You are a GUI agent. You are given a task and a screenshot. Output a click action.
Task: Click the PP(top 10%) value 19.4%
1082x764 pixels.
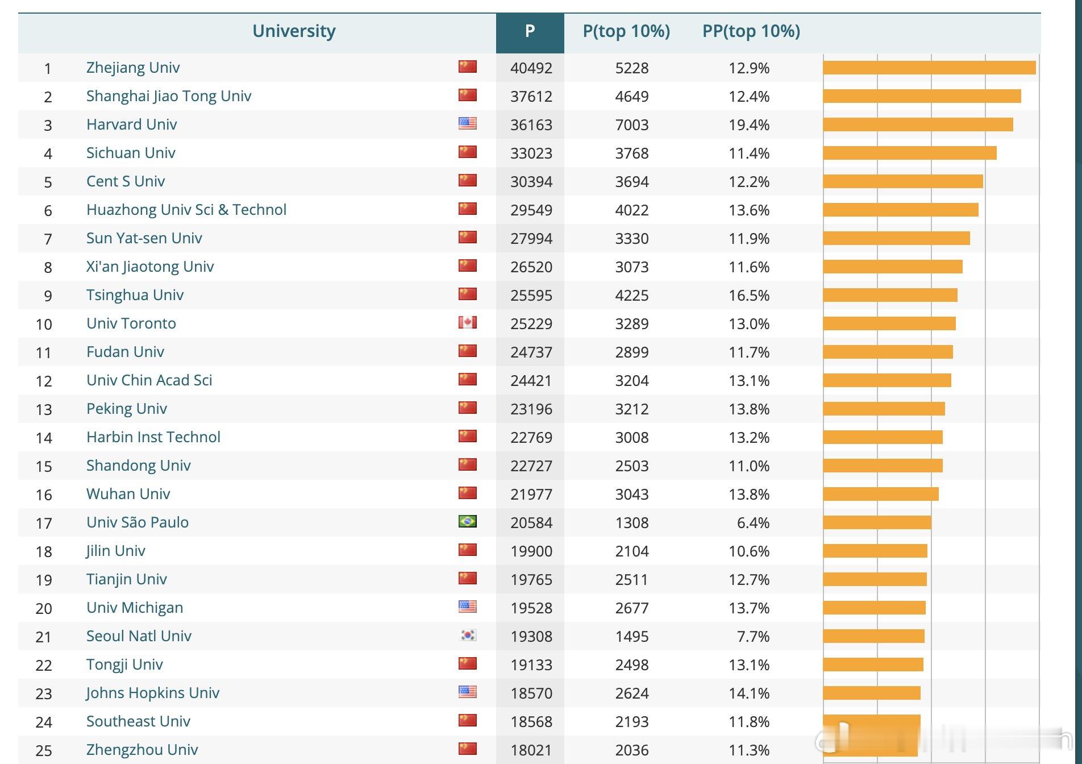(x=749, y=125)
